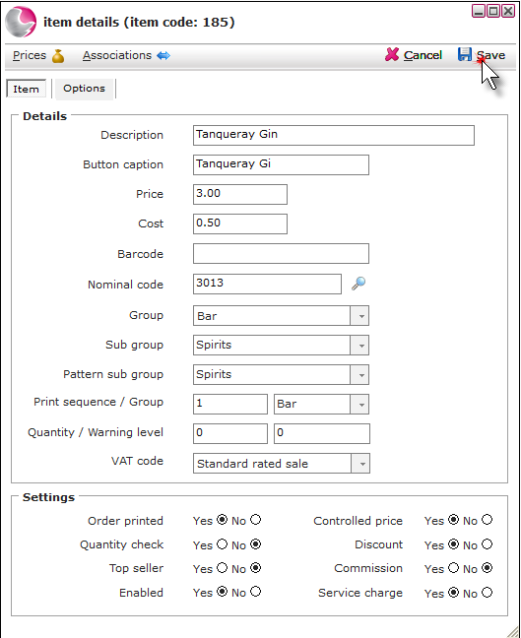Expand the Group dropdown arrow
This screenshot has height=638, width=521.
click(x=360, y=316)
